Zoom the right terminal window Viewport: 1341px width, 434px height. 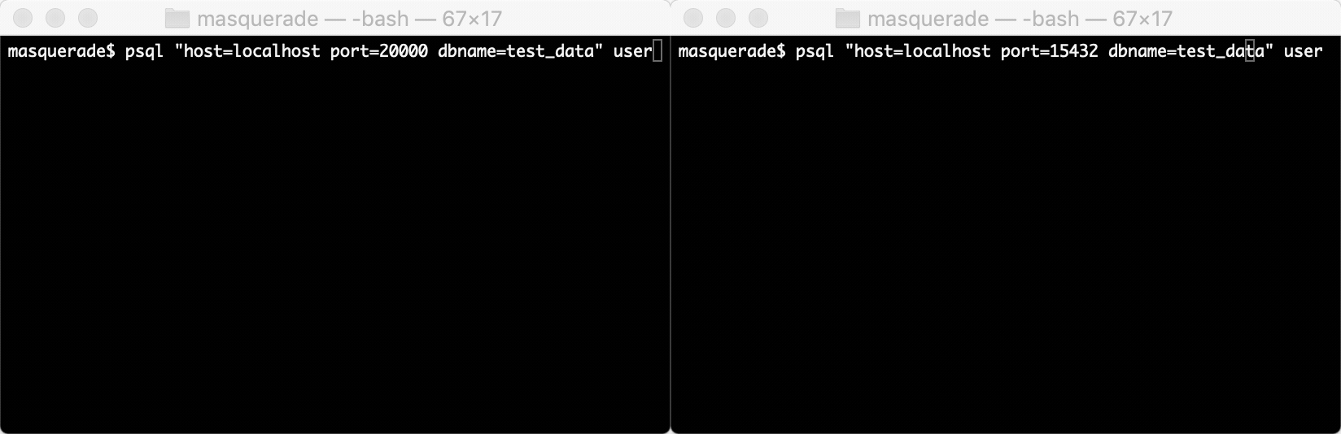[x=758, y=18]
